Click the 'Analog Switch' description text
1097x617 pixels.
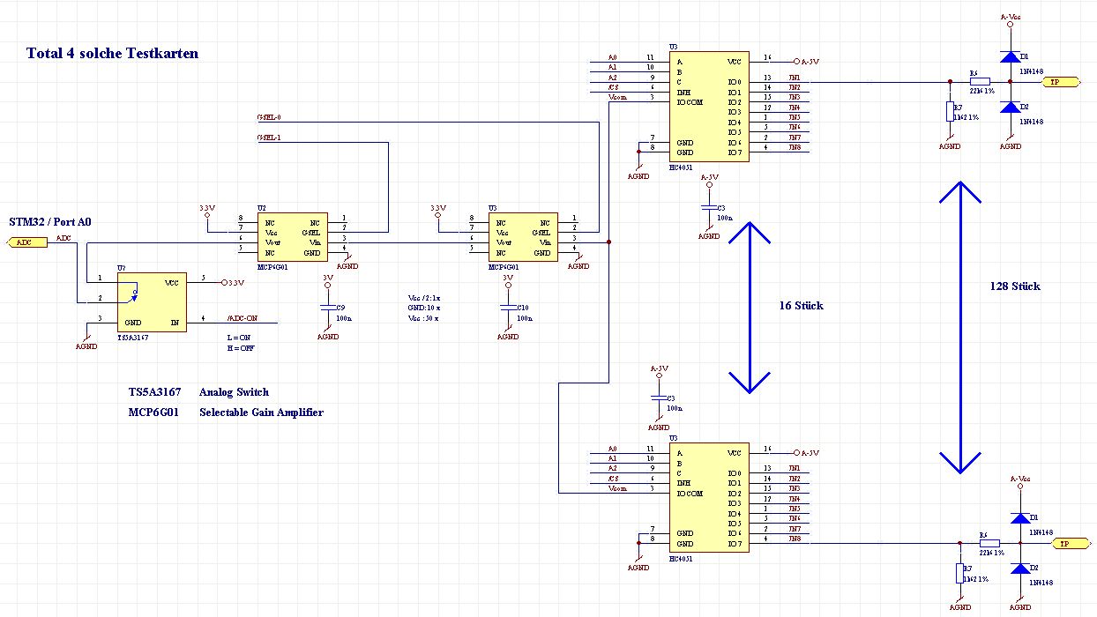[x=234, y=392]
